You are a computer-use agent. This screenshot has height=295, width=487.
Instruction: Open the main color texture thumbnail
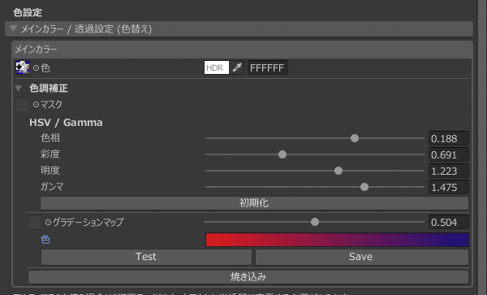(x=23, y=67)
